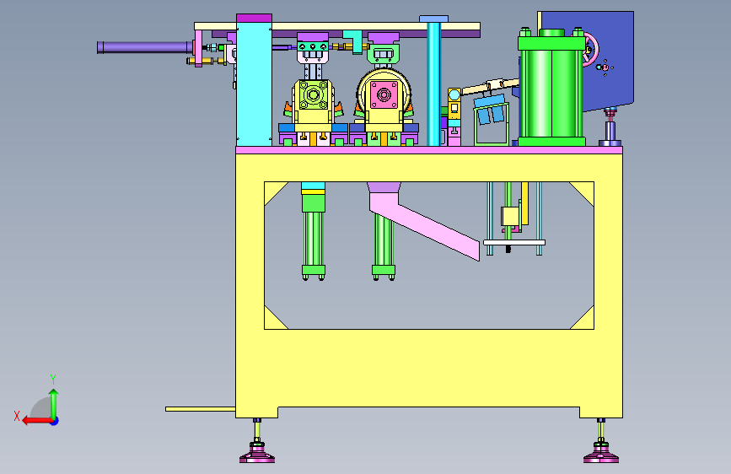The height and width of the screenshot is (474, 731).
Task: Select the thin yellow plate extending bottom left
Action: pos(201,409)
